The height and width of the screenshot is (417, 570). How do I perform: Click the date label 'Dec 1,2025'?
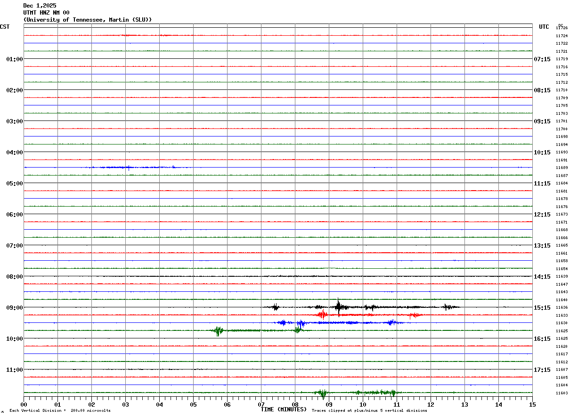[x=40, y=6]
